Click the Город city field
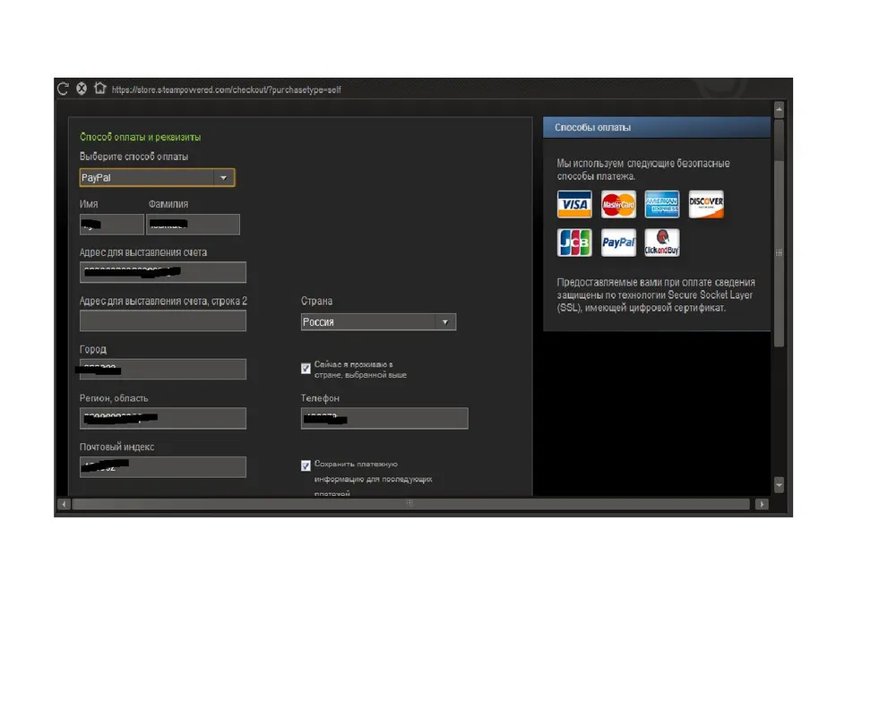 tap(163, 370)
